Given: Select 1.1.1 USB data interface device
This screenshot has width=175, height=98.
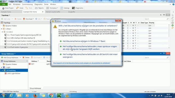Looking at the screenshot, I should click(21, 38).
